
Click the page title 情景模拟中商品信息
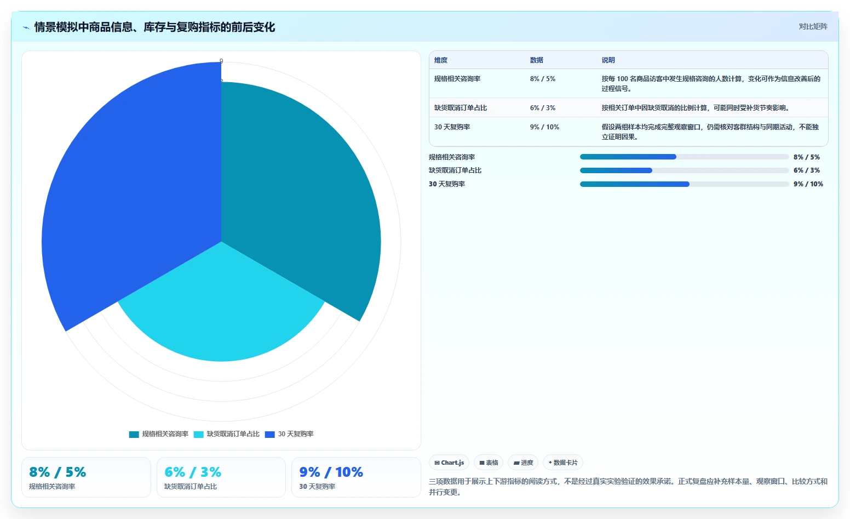coord(154,27)
